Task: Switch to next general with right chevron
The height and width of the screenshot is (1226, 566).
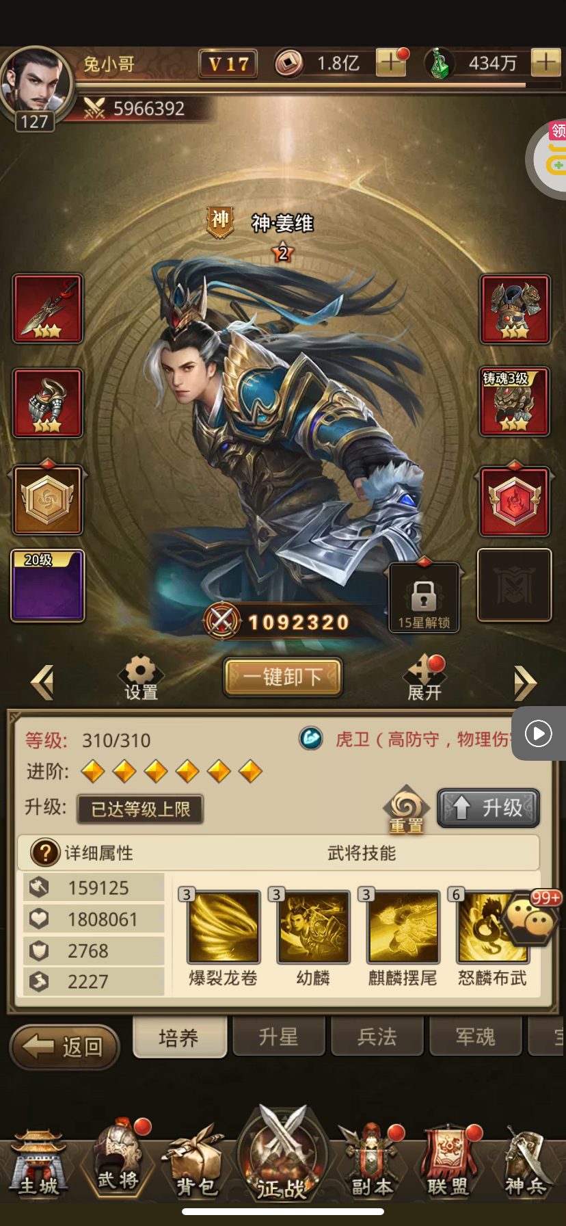Action: point(525,683)
